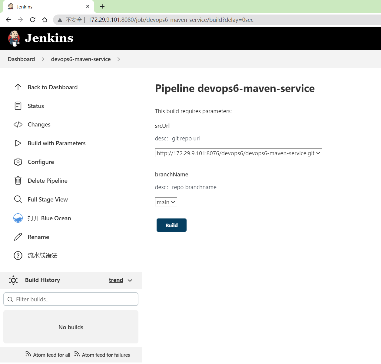Open 流水线语法 sidebar item
The image size is (381, 364).
point(42,256)
